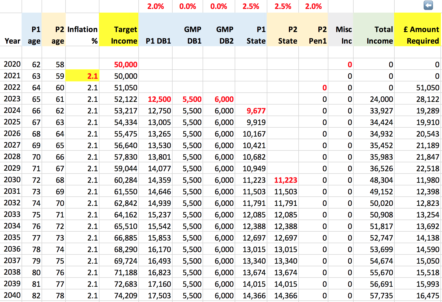
Task: Click the 2.0% rate above P1 DB1
Action: (155, 7)
